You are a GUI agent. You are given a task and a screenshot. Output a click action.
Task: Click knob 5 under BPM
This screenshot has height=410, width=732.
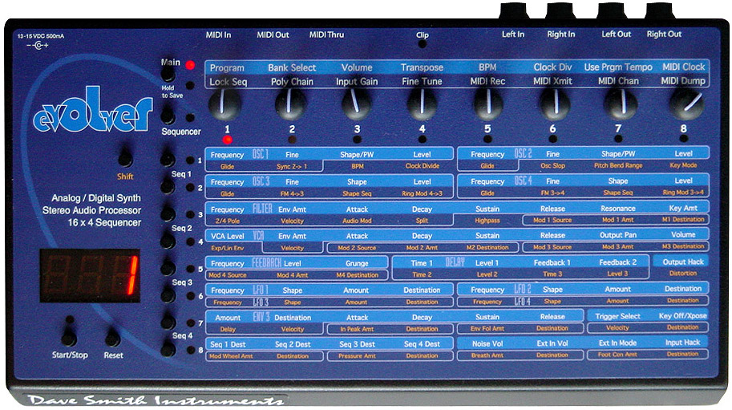coord(488,104)
